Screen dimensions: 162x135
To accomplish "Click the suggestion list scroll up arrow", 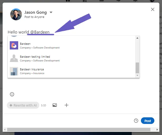I will click(137, 38).
